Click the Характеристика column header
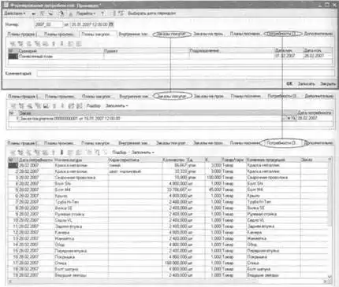This screenshot has height=287, width=339. click(135, 160)
